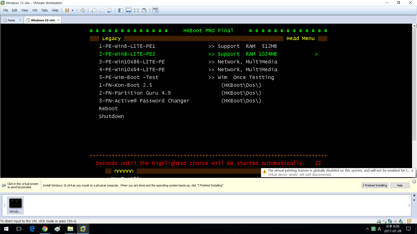Screen dimensions: 417x234
Task: Toggle the library sidebar view
Action: pos(121,10)
